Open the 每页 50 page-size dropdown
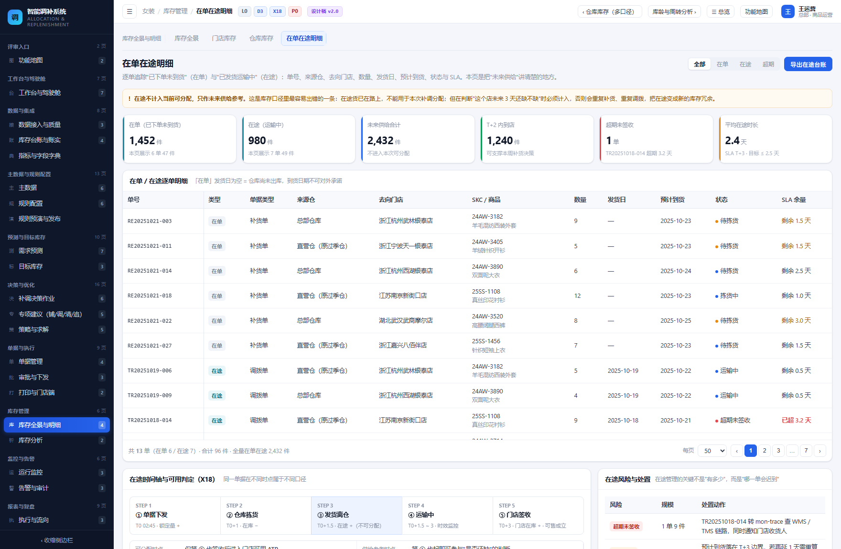841x549 pixels. point(712,451)
